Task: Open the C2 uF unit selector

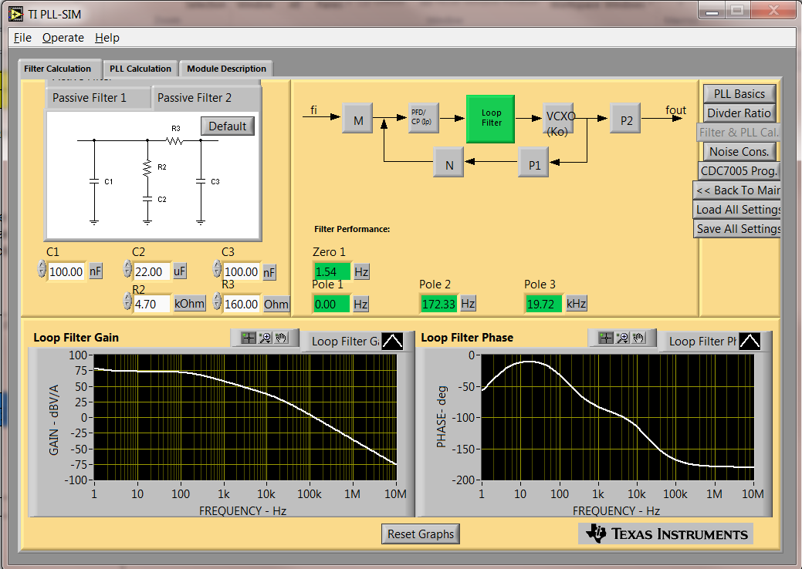Action: [180, 271]
